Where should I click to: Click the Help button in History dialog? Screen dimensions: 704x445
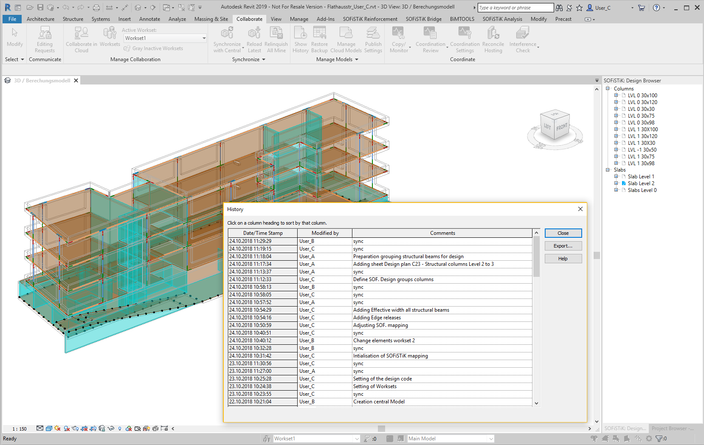pyautogui.click(x=563, y=259)
